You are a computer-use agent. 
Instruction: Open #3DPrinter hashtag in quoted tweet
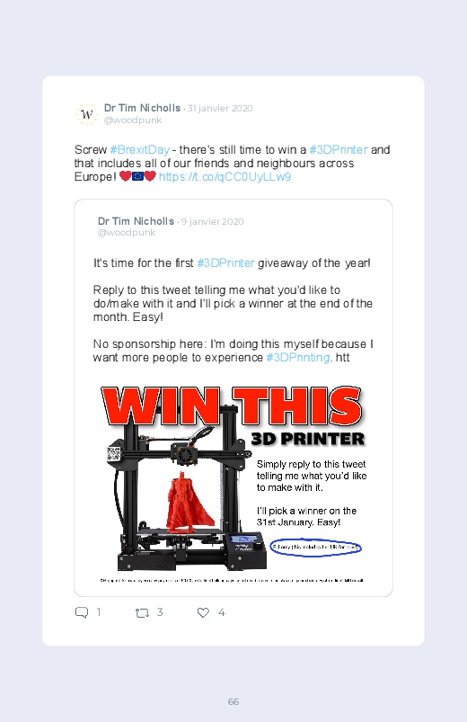click(225, 263)
